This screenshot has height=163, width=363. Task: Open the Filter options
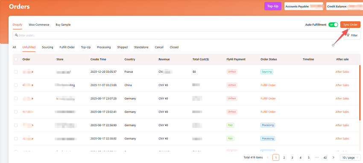pyautogui.click(x=352, y=36)
